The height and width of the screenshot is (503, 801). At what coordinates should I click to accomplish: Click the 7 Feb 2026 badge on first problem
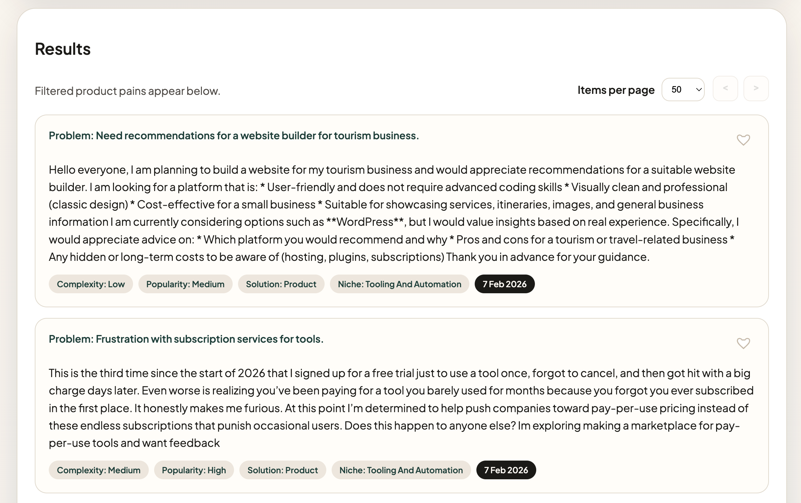click(504, 284)
